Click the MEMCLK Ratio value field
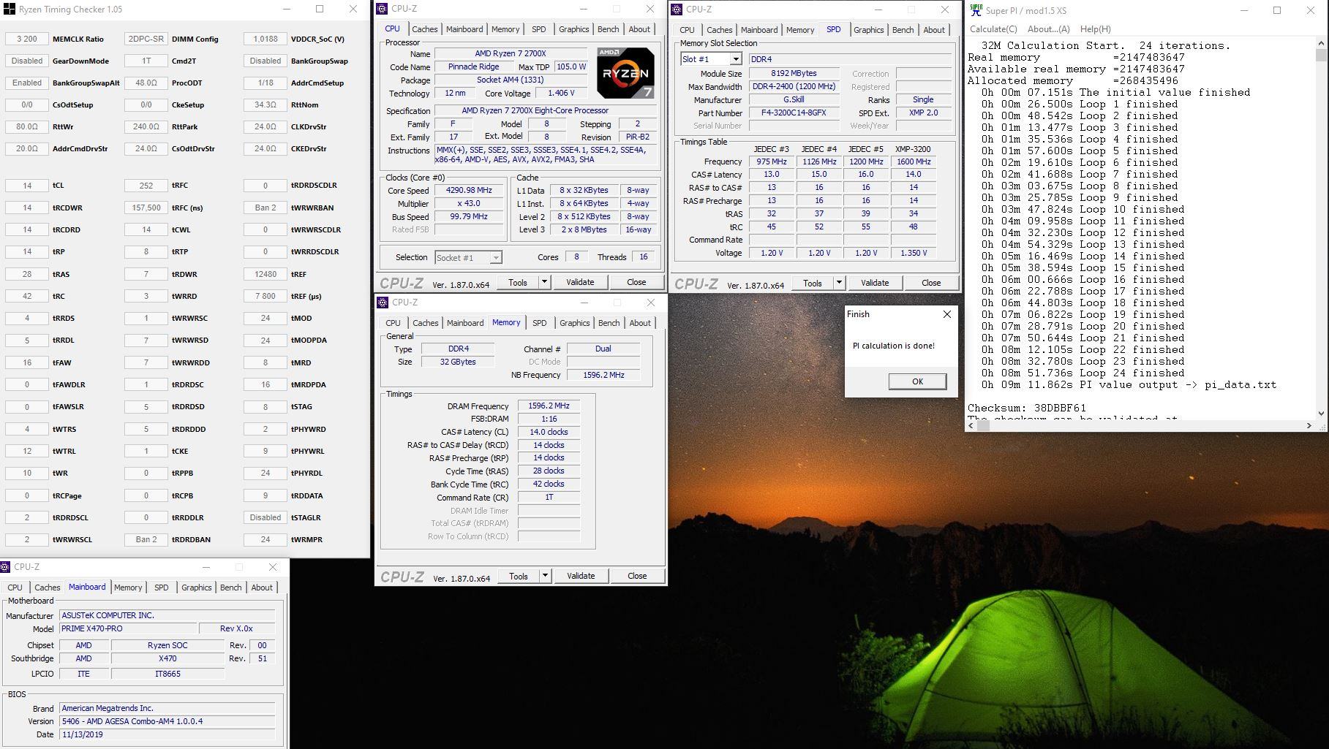Viewport: 1329px width, 749px height. [27, 39]
